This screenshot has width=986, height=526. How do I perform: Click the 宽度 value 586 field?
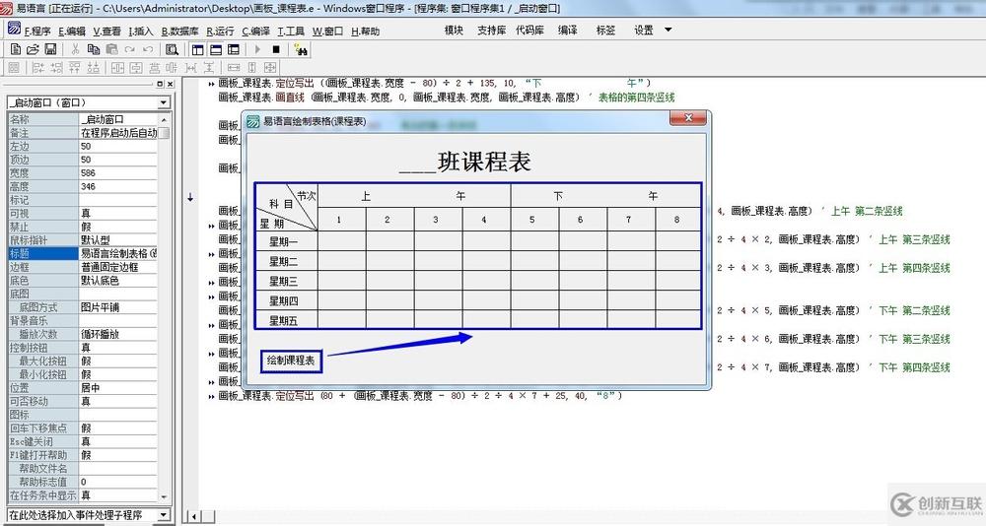click(117, 172)
